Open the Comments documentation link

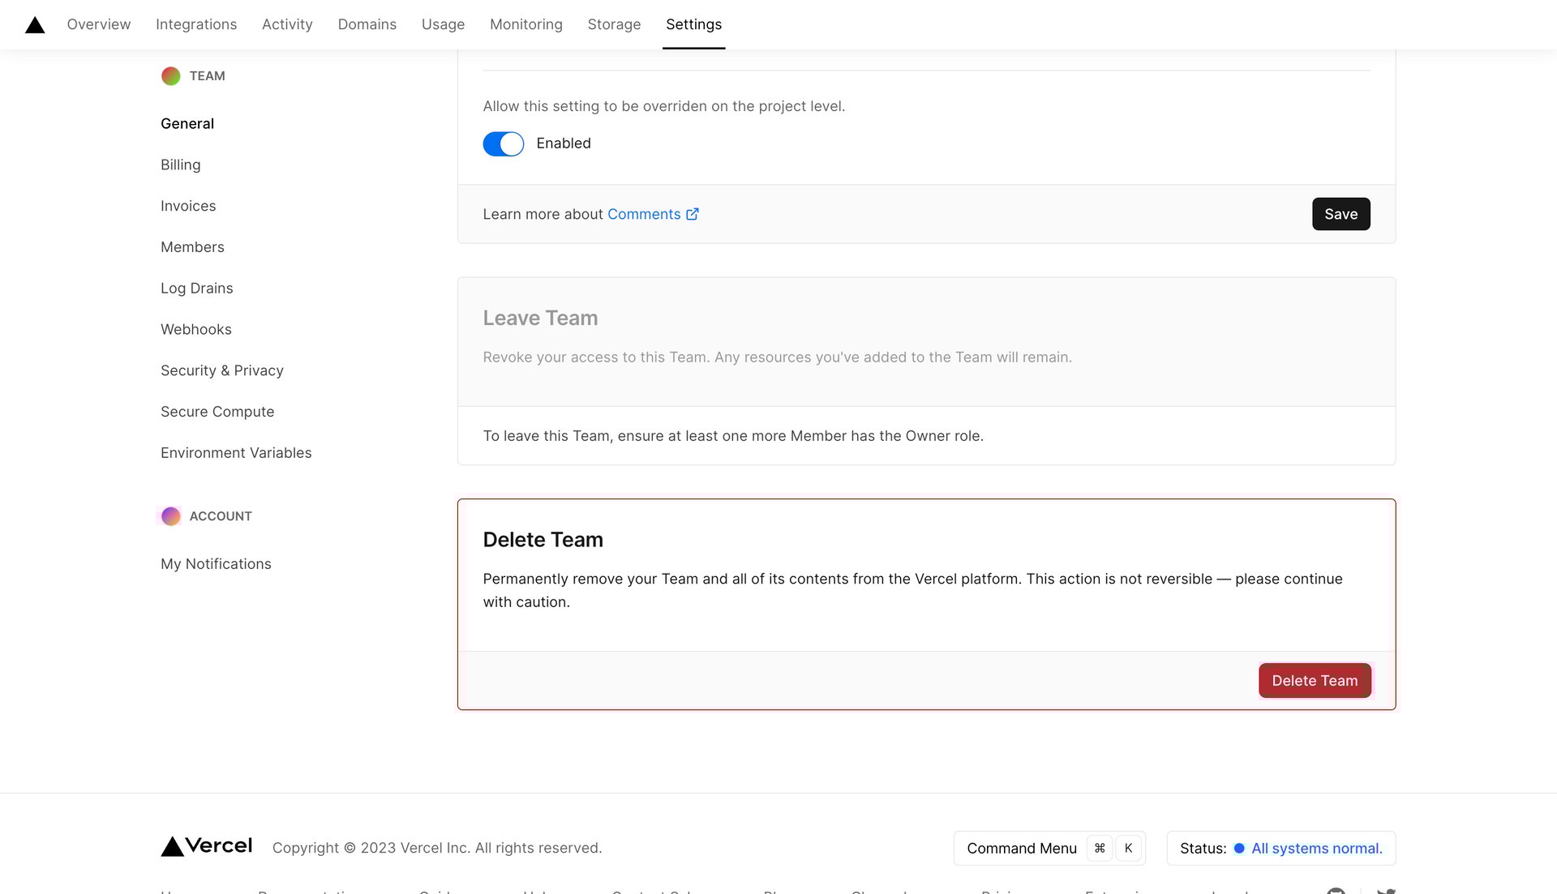(644, 214)
